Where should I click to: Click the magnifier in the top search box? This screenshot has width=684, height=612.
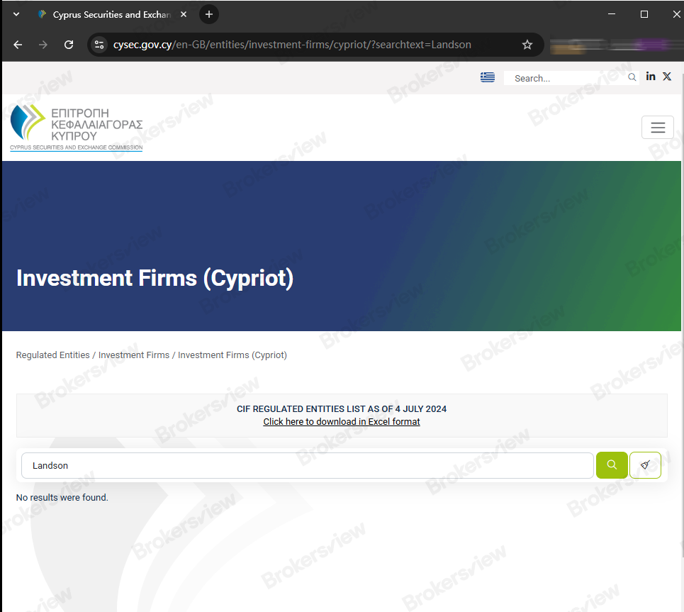tap(632, 77)
